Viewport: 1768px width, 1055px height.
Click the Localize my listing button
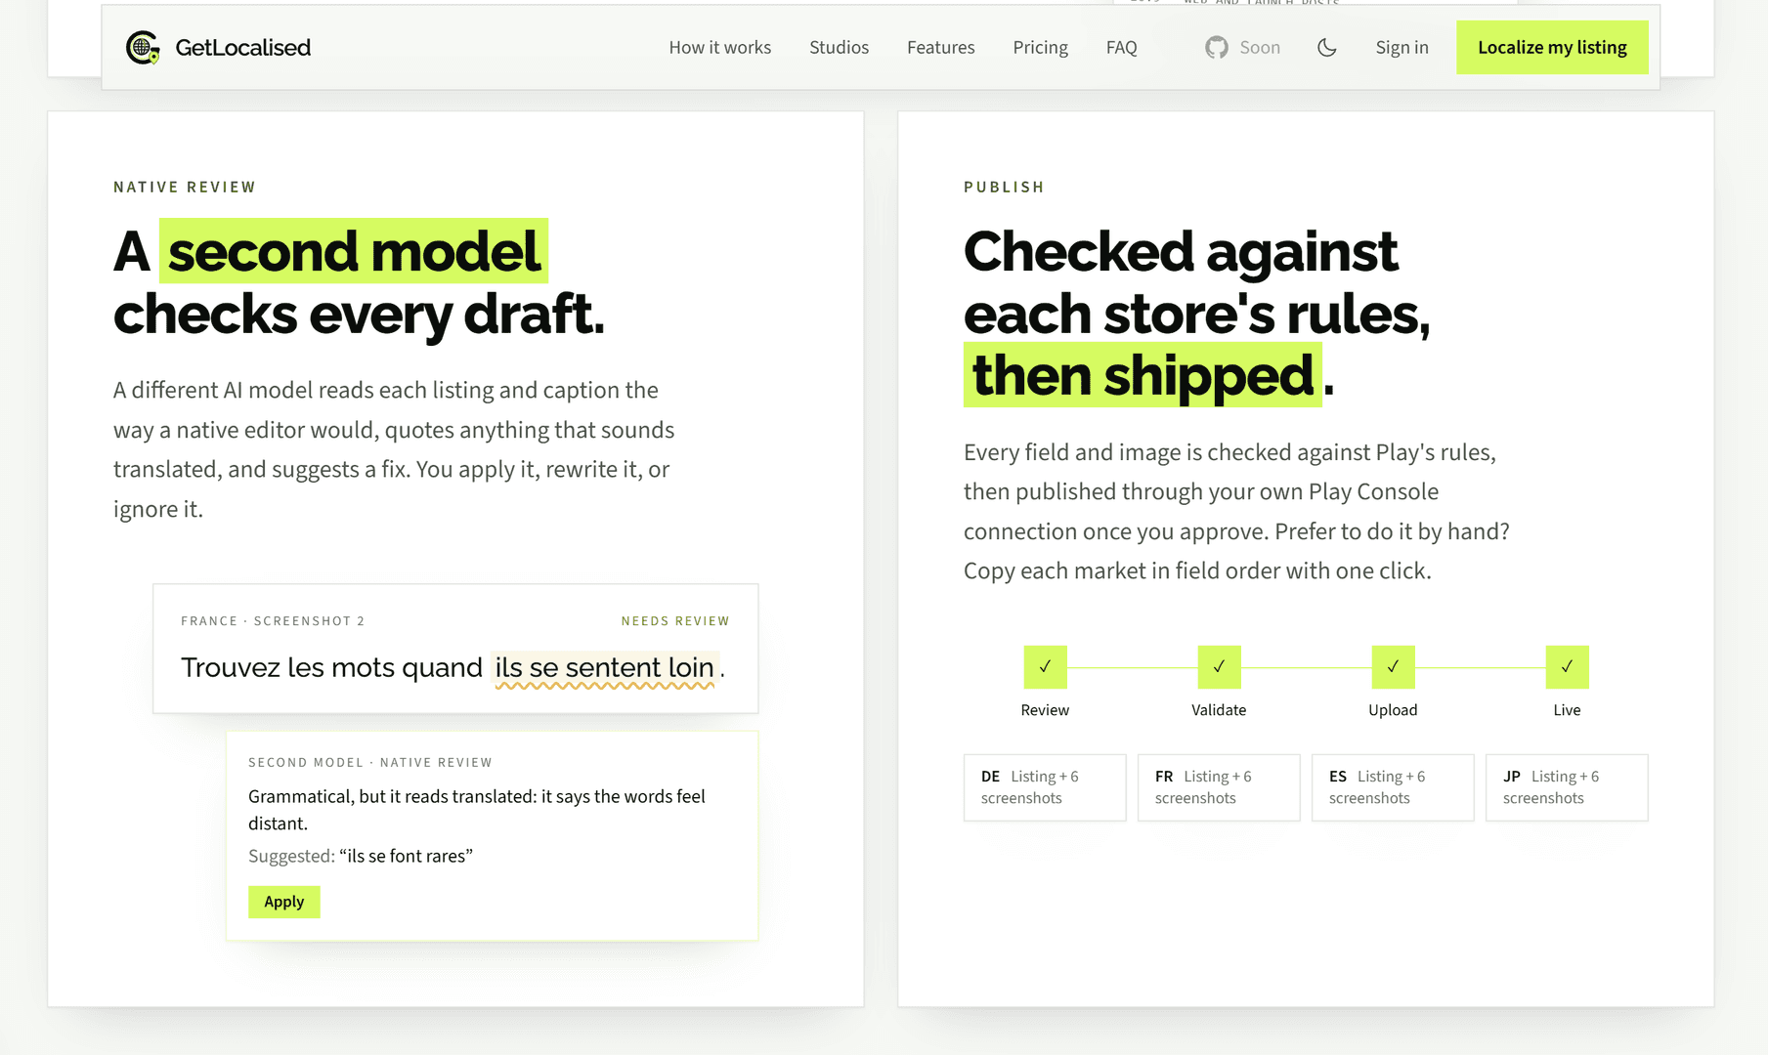click(x=1552, y=47)
